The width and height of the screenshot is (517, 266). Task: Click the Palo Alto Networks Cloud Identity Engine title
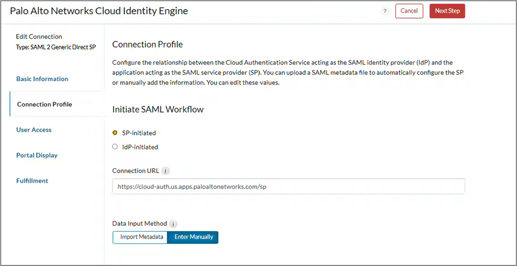pos(99,11)
